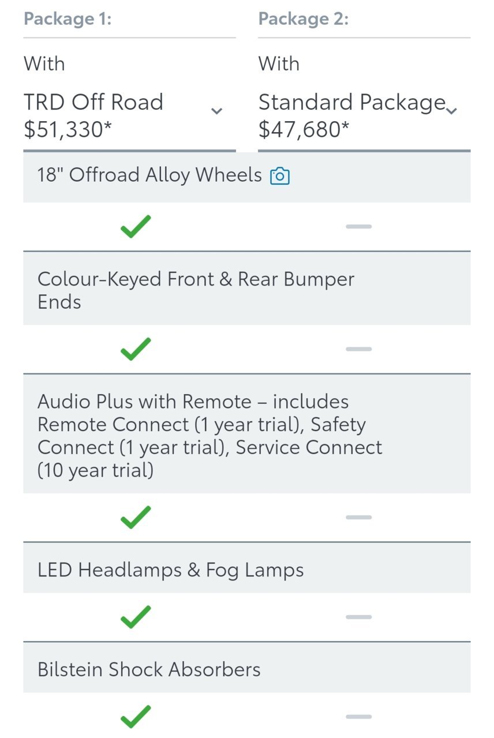This screenshot has height=738, width=494.
Task: Click grey dash under LED Headlamps & Fog Lamps
Action: pos(358,617)
